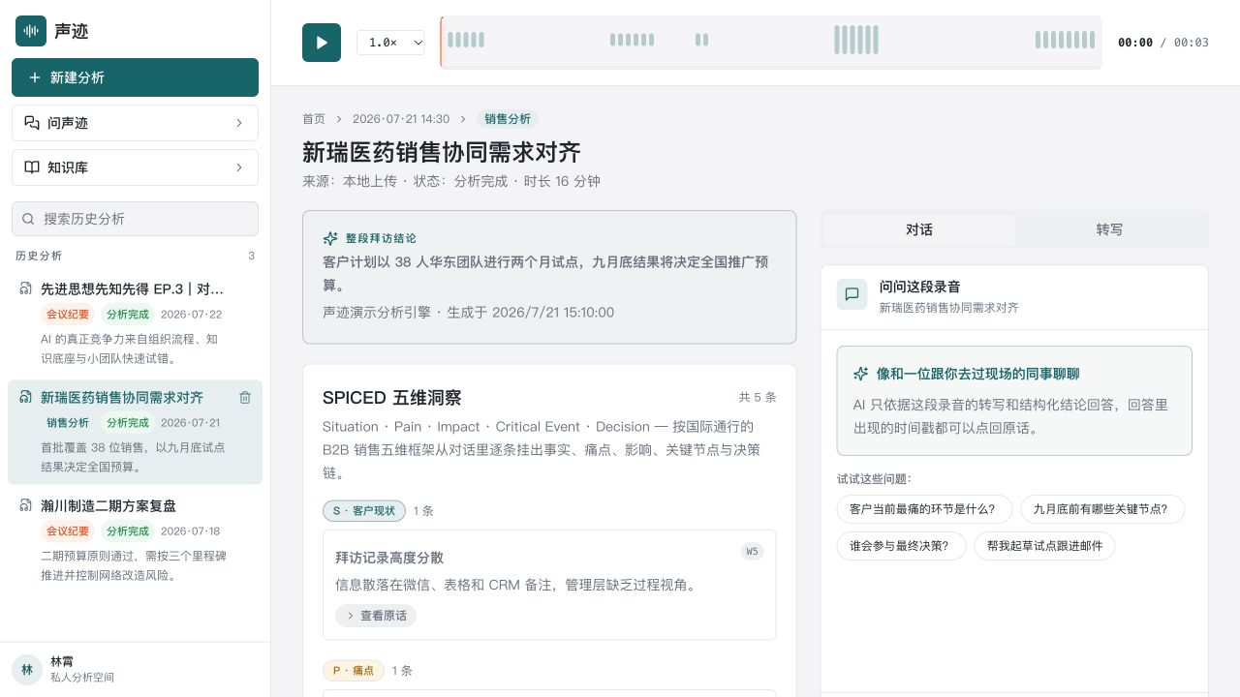This screenshot has width=1240, height=697.
Task: Click the 声迹 waveform logo icon
Action: click(x=31, y=31)
